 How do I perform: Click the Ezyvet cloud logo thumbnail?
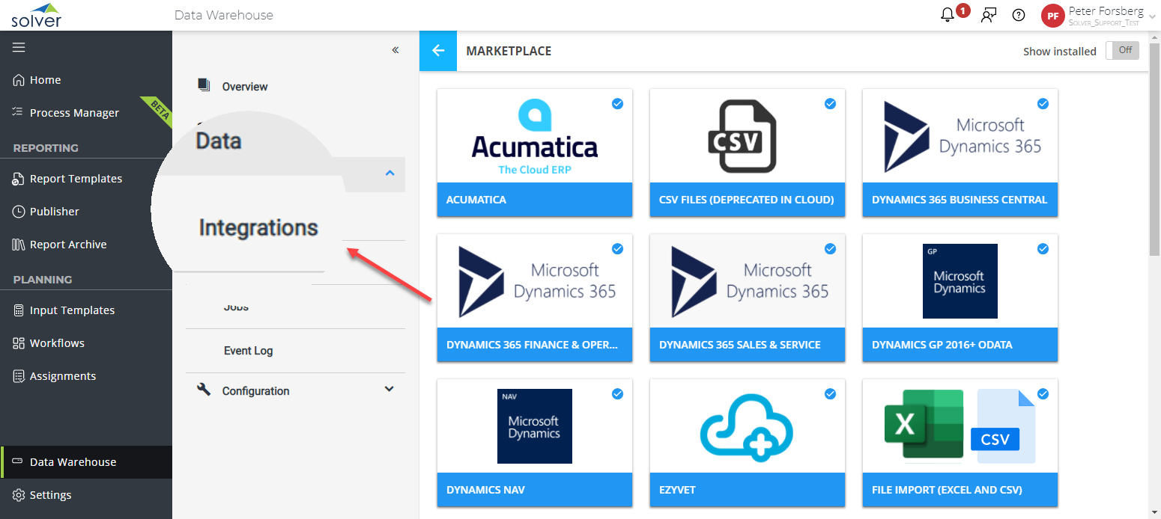pyautogui.click(x=747, y=426)
